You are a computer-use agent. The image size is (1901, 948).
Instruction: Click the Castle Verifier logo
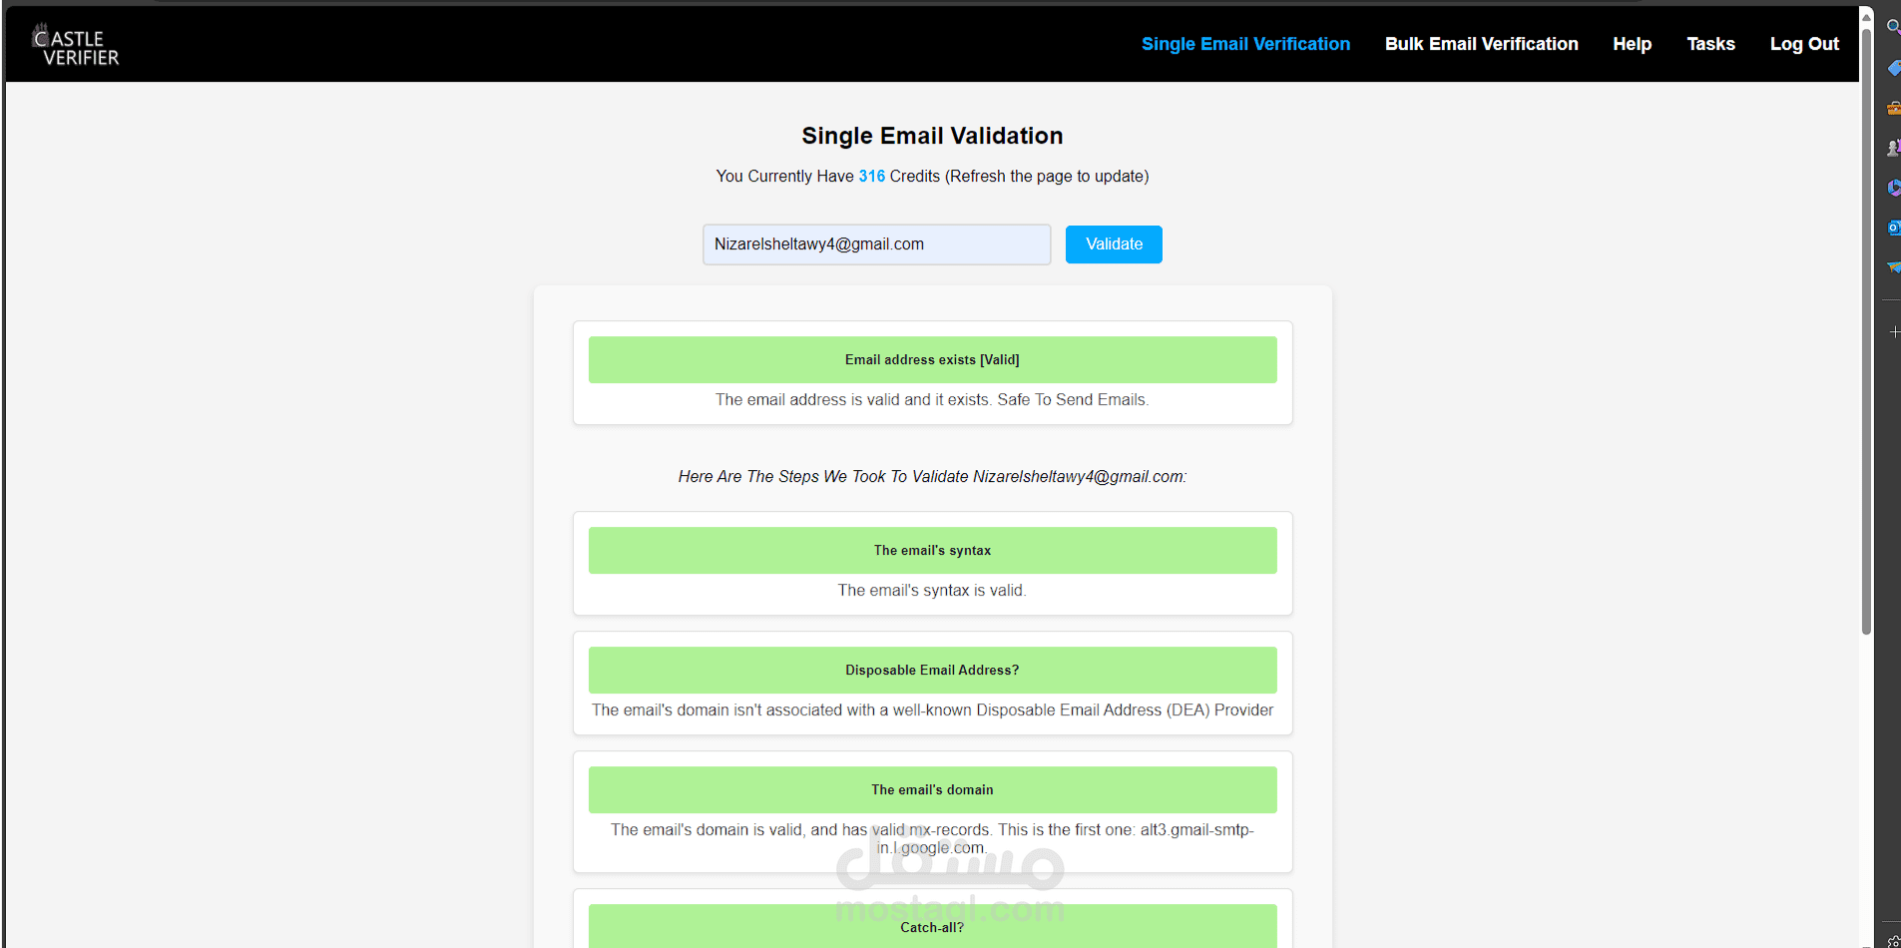[x=76, y=45]
